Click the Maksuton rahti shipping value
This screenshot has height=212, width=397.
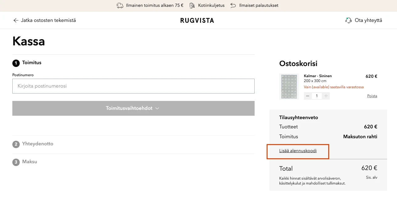click(360, 137)
